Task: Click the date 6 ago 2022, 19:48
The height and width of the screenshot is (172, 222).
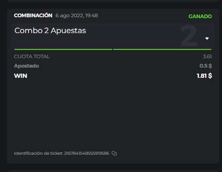Action: [x=77, y=15]
